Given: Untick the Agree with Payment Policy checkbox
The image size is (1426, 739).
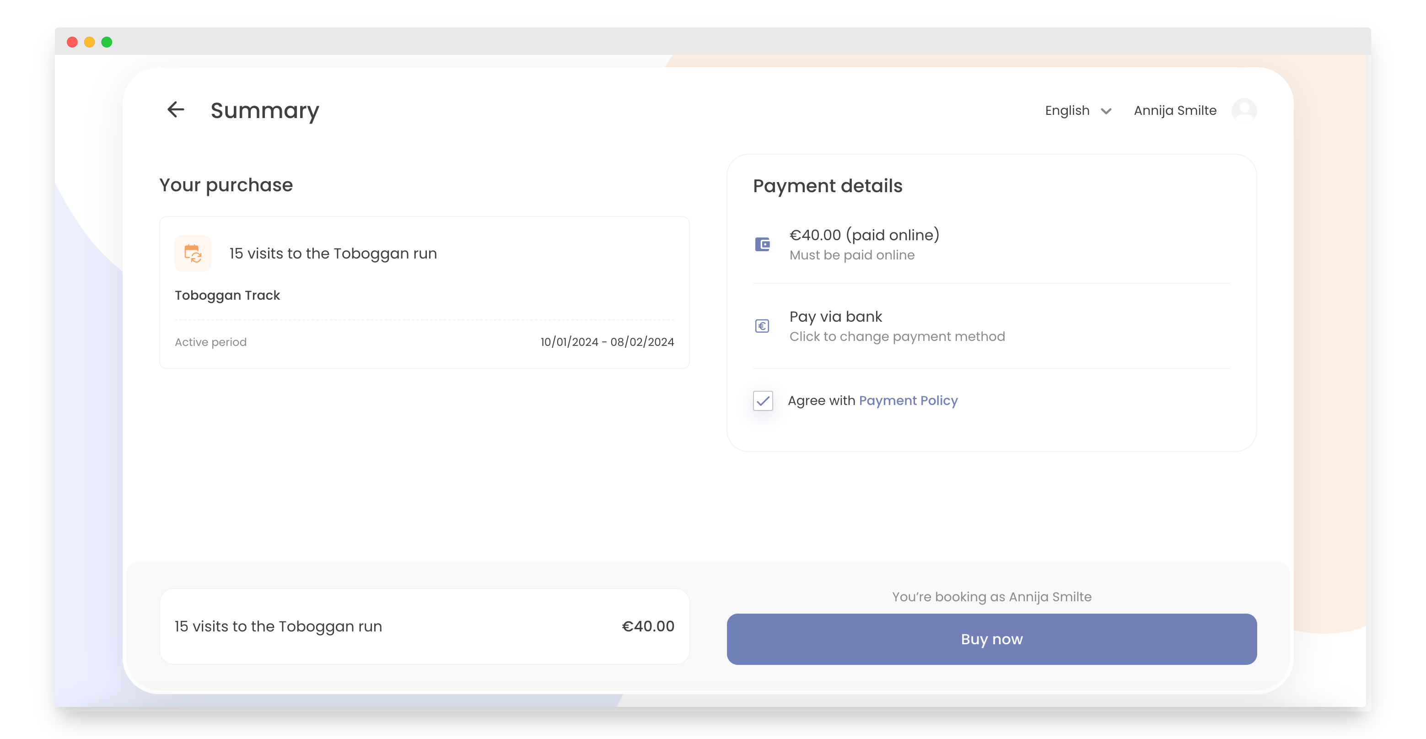Looking at the screenshot, I should coord(763,400).
